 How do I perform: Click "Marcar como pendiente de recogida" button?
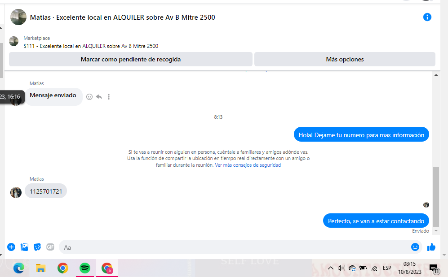[x=130, y=59]
